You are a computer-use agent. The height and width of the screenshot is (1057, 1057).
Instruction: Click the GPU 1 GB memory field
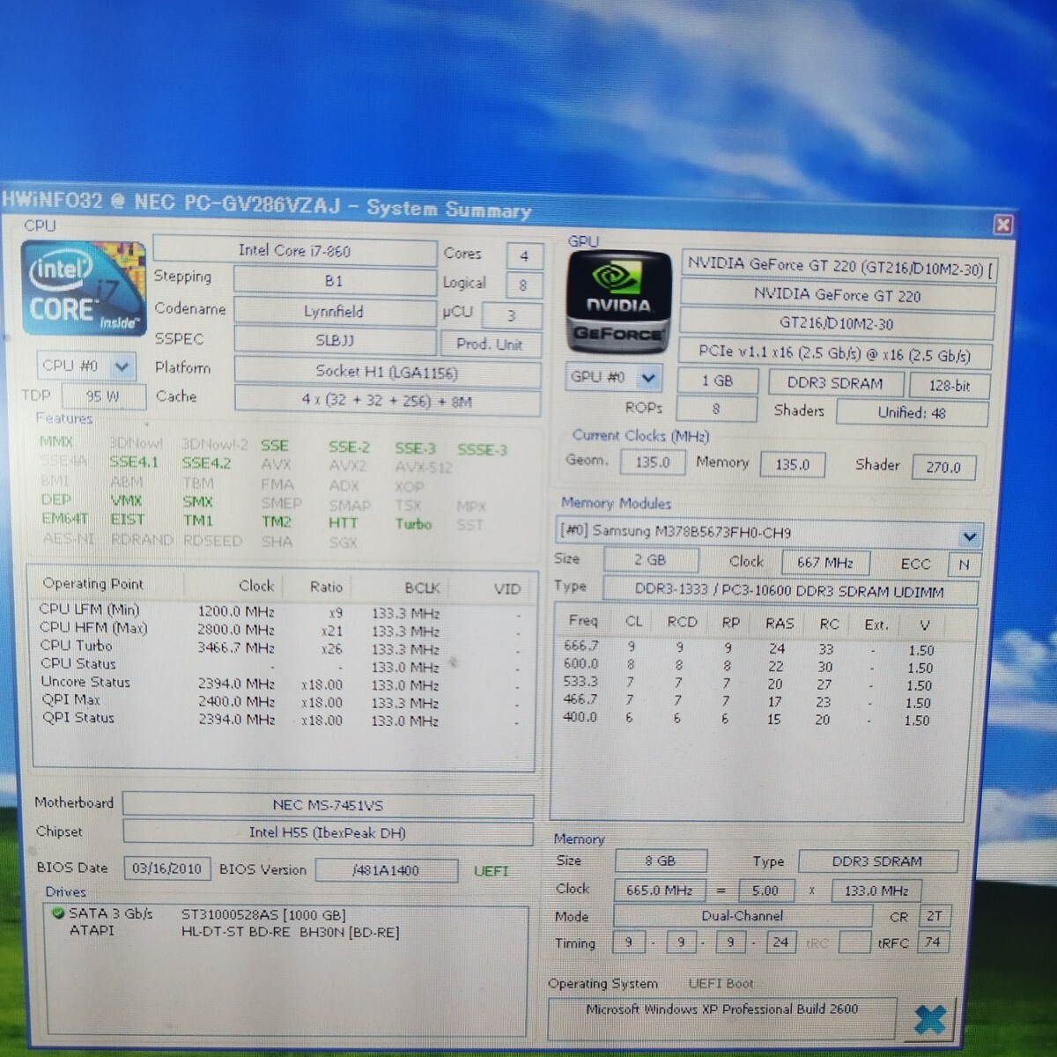point(717,381)
